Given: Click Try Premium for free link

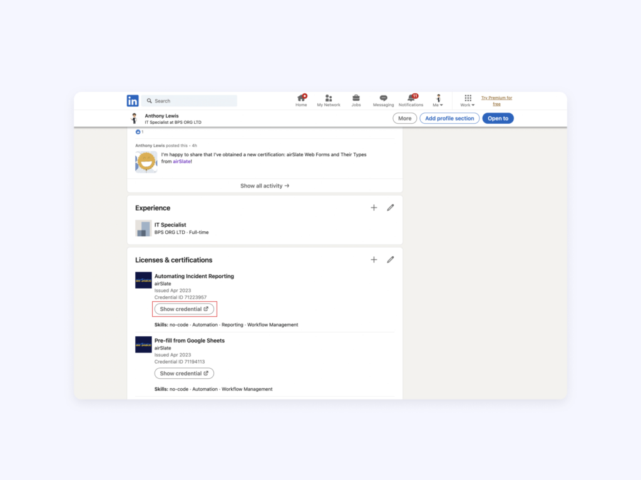Looking at the screenshot, I should pyautogui.click(x=496, y=101).
